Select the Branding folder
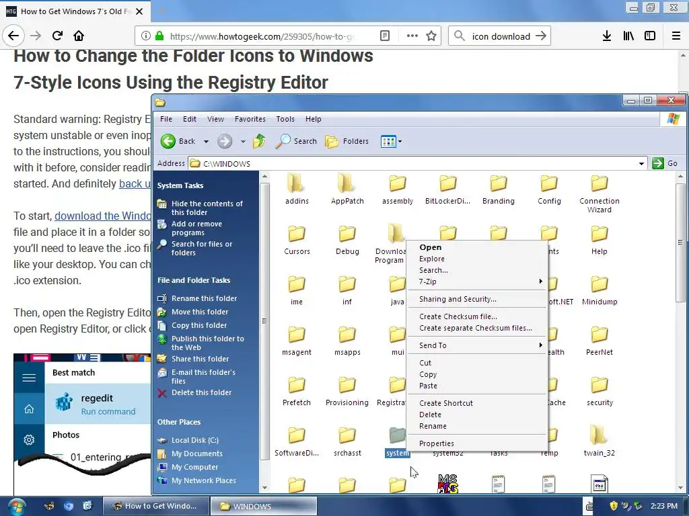Viewport: 689px width, 516px height. [x=499, y=189]
